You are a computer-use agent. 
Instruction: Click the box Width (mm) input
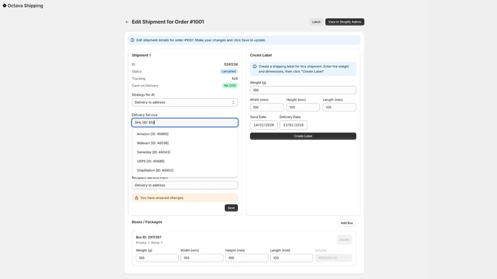[x=202, y=258]
